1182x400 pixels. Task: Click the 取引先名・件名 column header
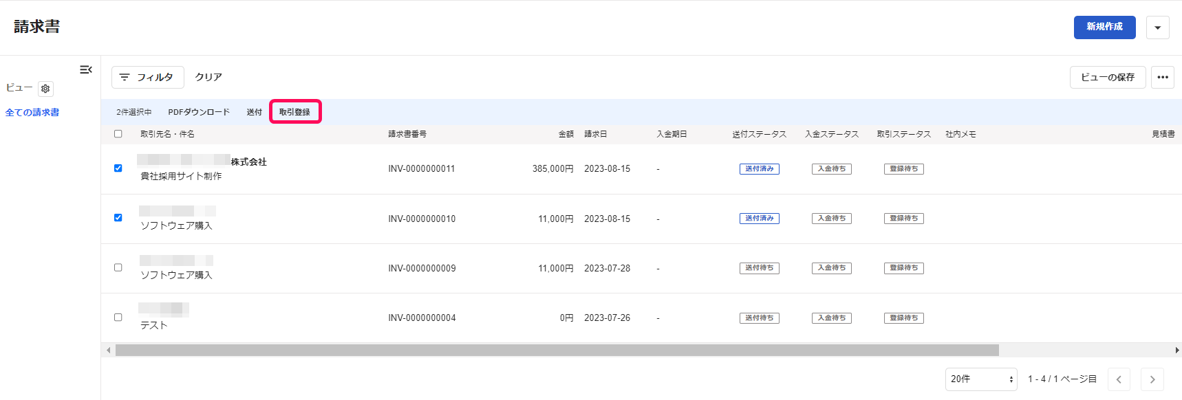point(167,134)
